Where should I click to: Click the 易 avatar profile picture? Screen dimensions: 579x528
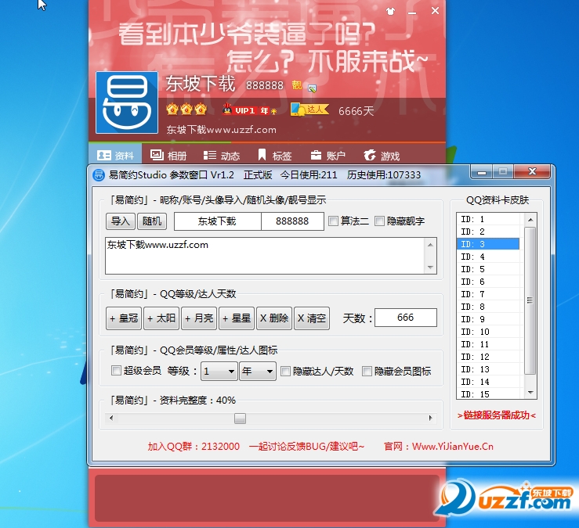(x=127, y=102)
